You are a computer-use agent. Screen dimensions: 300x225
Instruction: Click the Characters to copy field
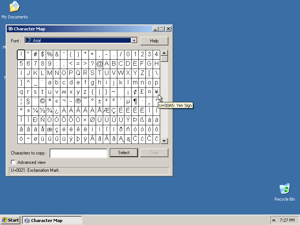click(79, 153)
